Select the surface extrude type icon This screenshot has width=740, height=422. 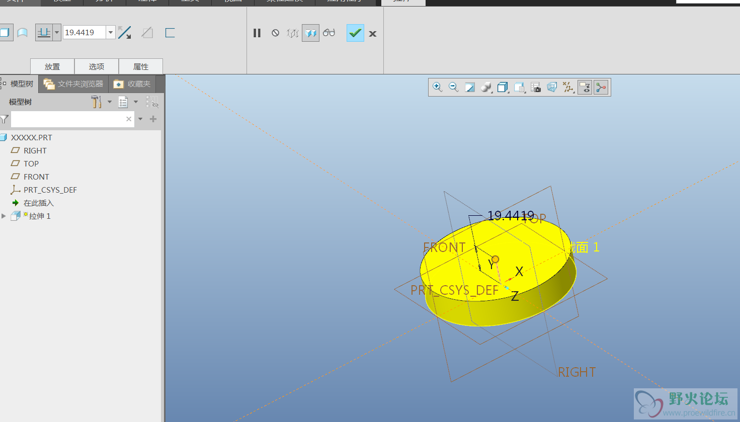pos(23,33)
